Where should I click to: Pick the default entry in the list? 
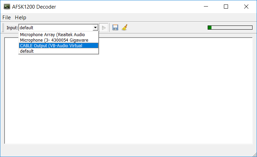tap(59, 51)
